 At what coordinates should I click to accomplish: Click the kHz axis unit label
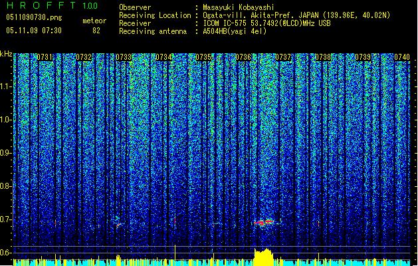point(6,54)
